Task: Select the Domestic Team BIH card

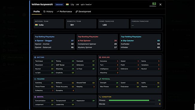Action: coord(81,23)
